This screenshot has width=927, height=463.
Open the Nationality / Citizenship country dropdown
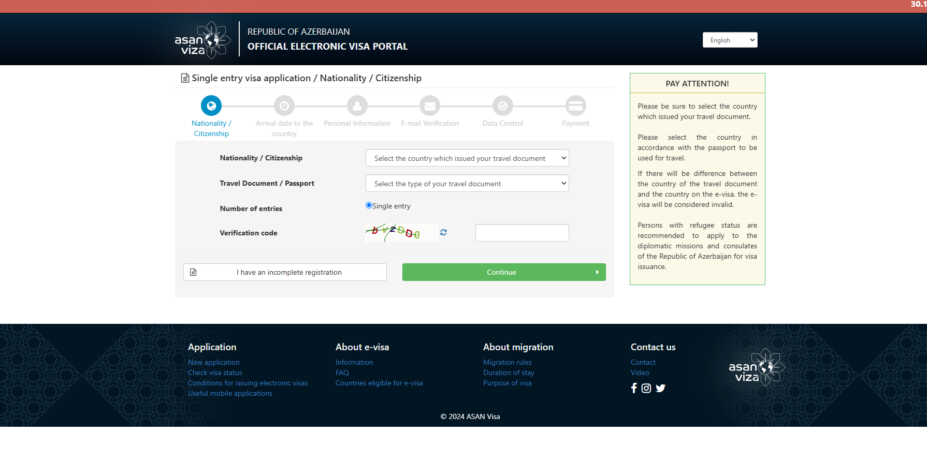(467, 158)
